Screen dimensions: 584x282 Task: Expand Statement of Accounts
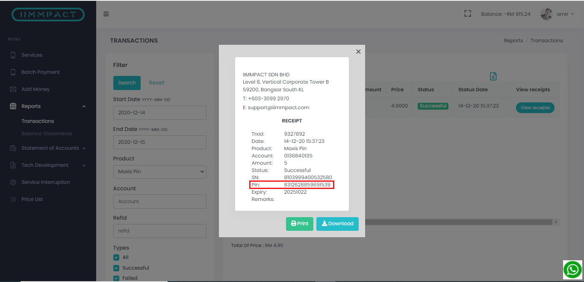tap(48, 148)
